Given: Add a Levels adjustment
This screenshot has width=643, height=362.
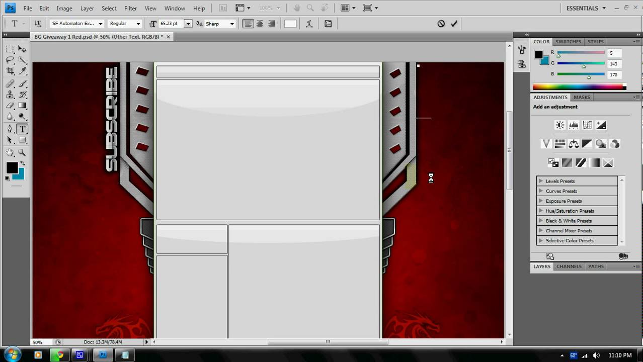Looking at the screenshot, I should pyautogui.click(x=574, y=125).
